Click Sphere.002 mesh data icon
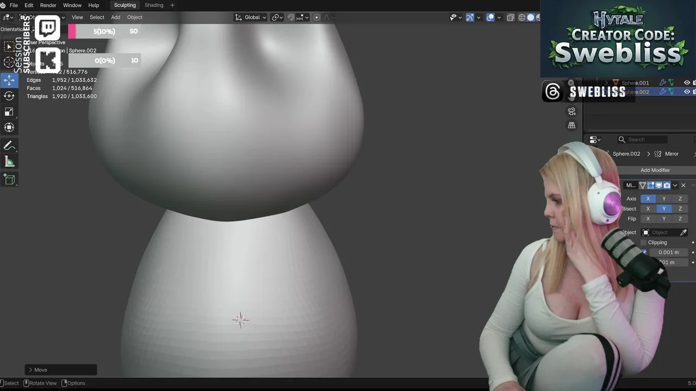The height and width of the screenshot is (391, 696). pos(671,92)
